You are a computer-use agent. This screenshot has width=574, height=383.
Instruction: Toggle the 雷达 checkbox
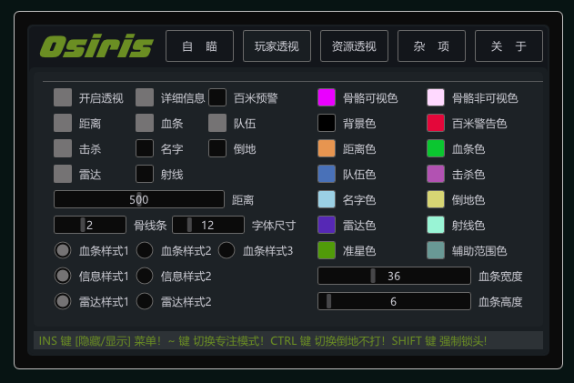[x=63, y=174]
